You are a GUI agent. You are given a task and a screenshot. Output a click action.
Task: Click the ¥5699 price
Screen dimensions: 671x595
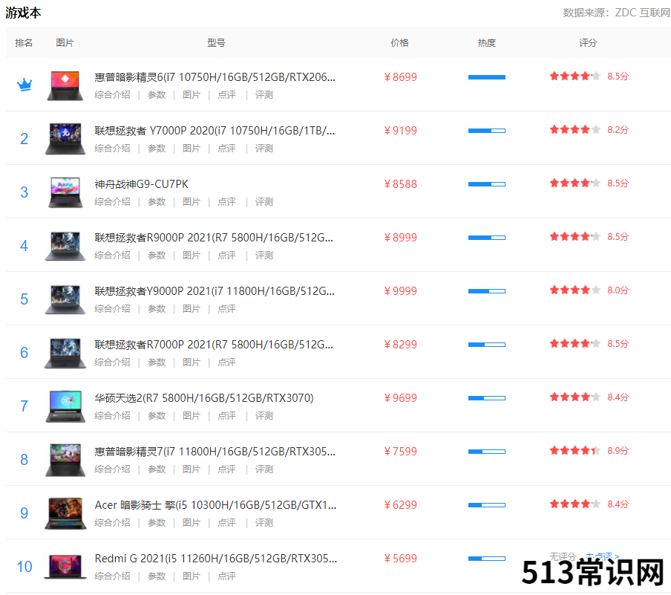400,559
